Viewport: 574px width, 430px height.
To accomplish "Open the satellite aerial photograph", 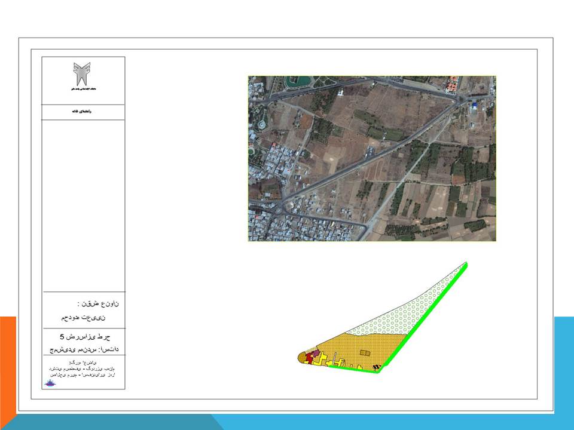I will click(371, 158).
